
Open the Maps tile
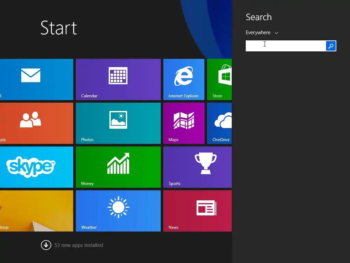pyautogui.click(x=184, y=123)
